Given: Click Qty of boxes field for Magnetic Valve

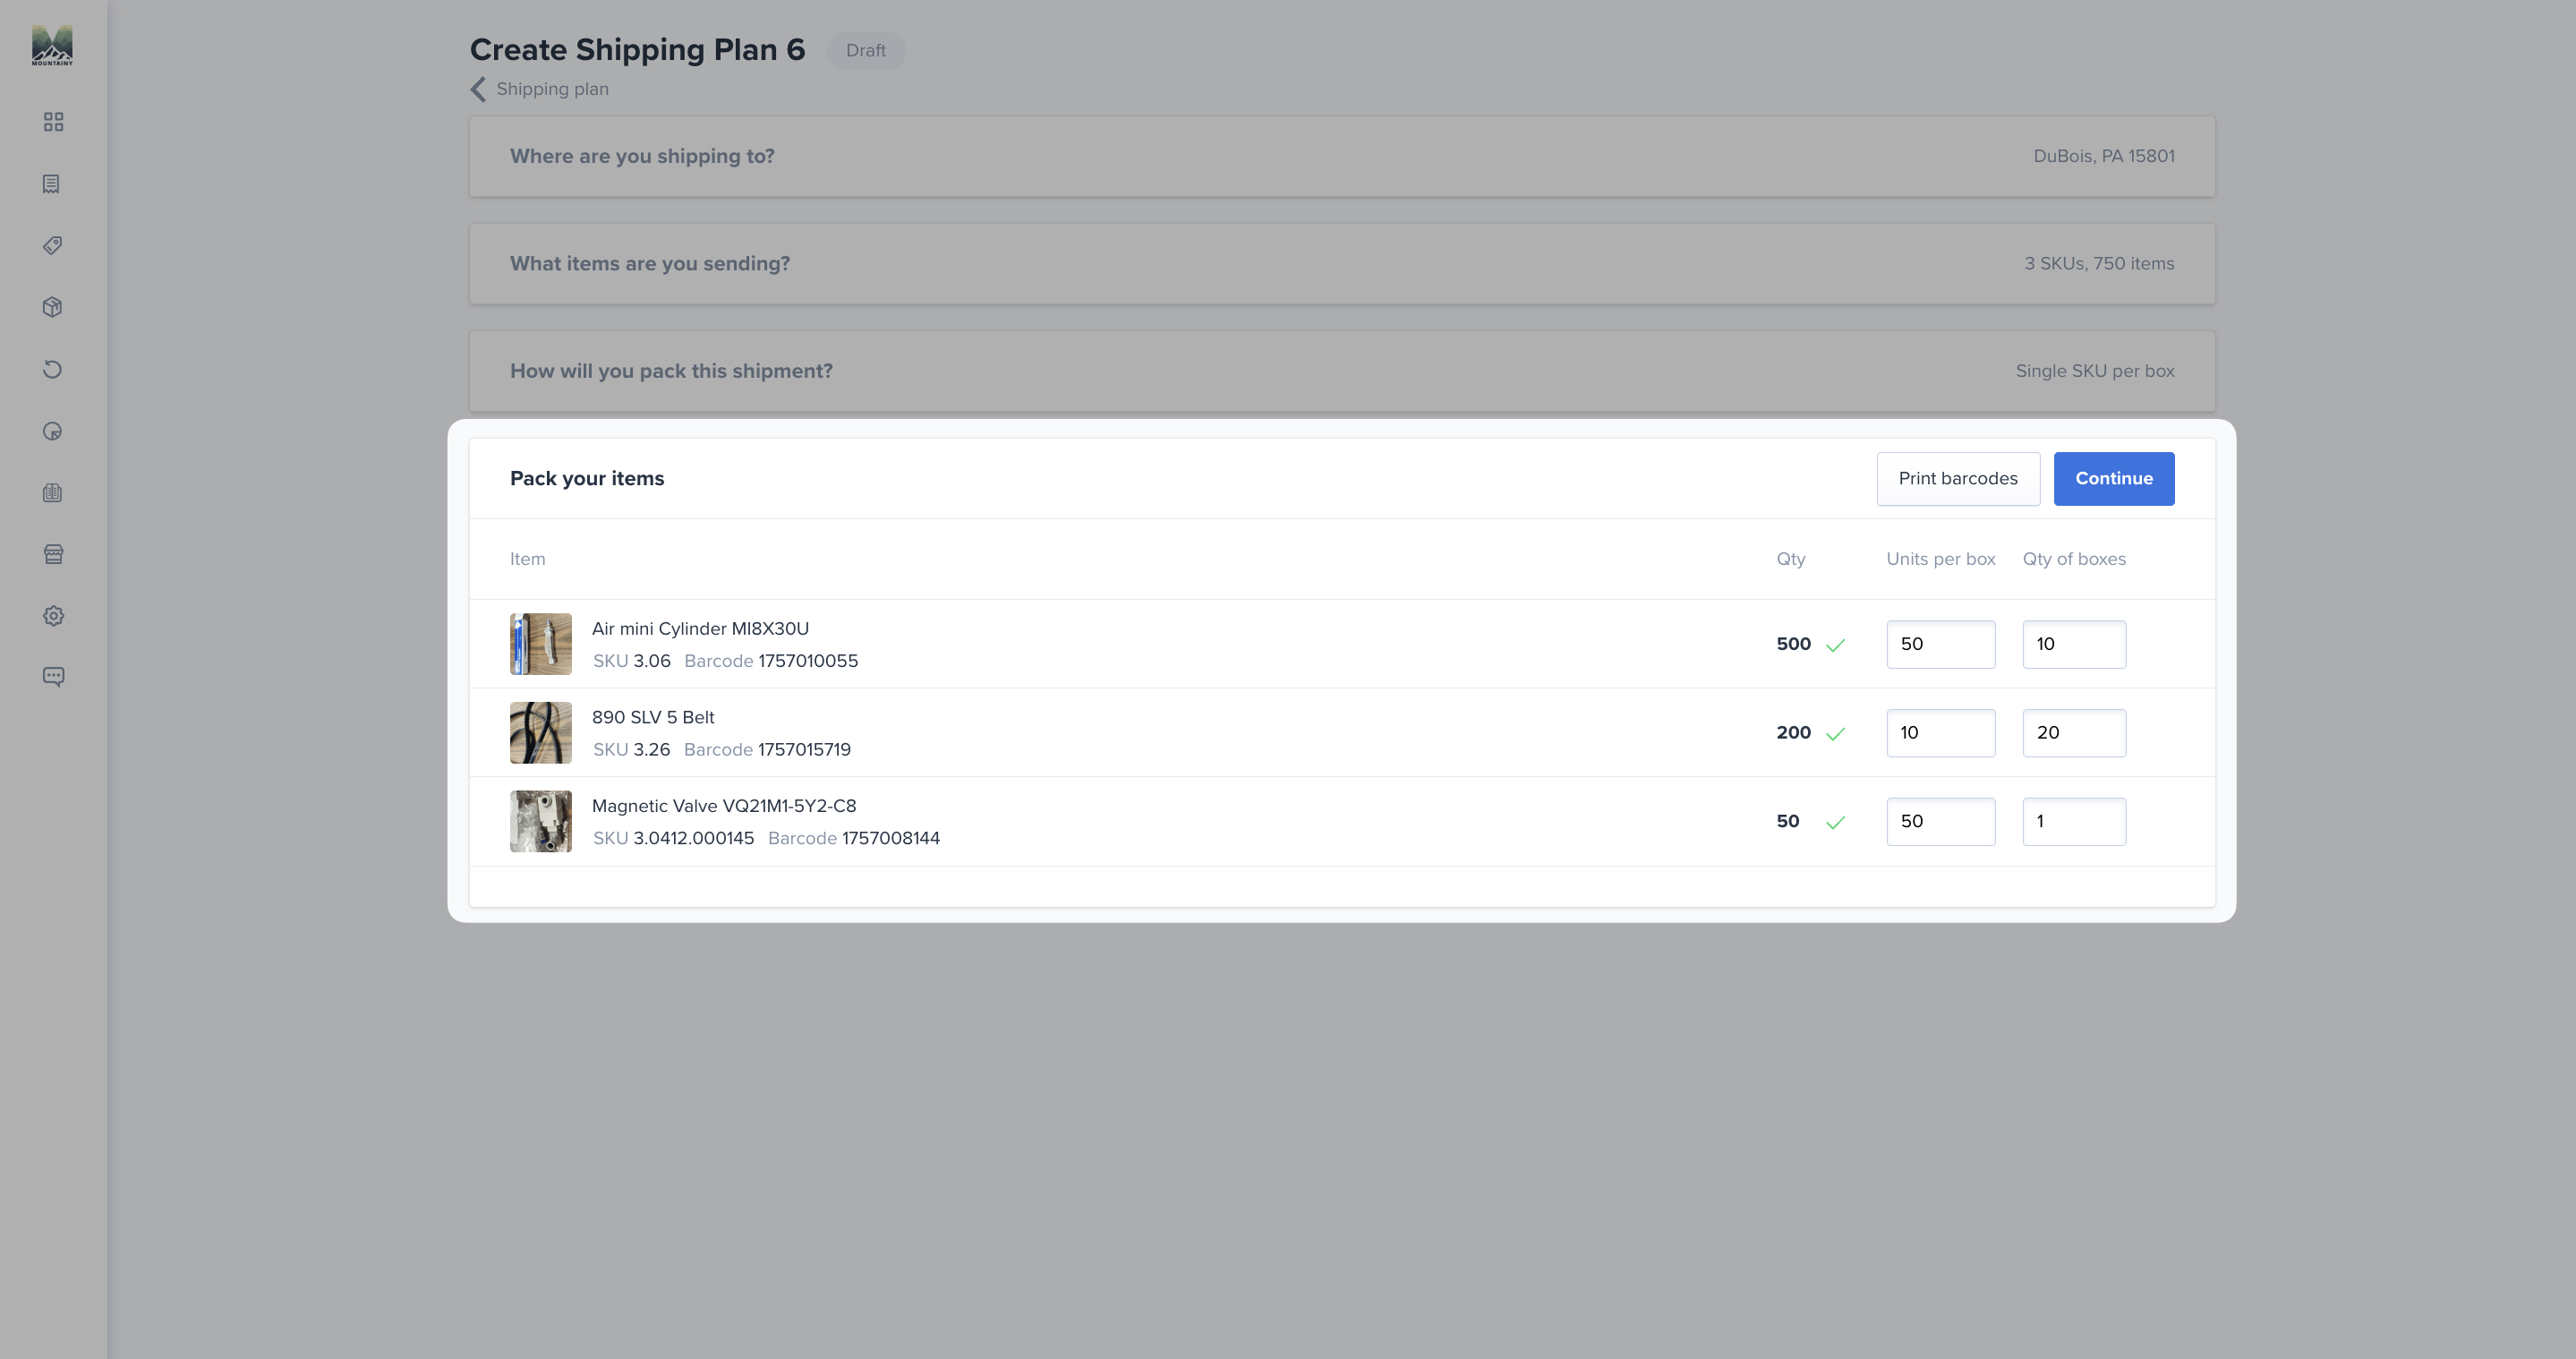Looking at the screenshot, I should (x=2074, y=821).
